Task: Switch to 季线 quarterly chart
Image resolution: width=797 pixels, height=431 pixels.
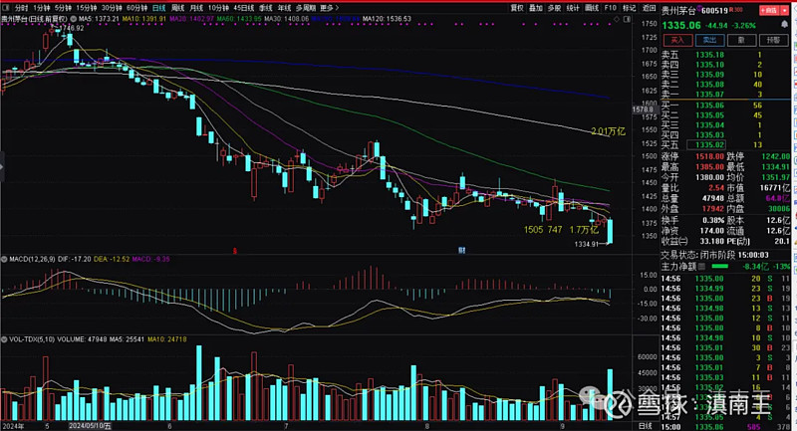Action: pyautogui.click(x=265, y=8)
